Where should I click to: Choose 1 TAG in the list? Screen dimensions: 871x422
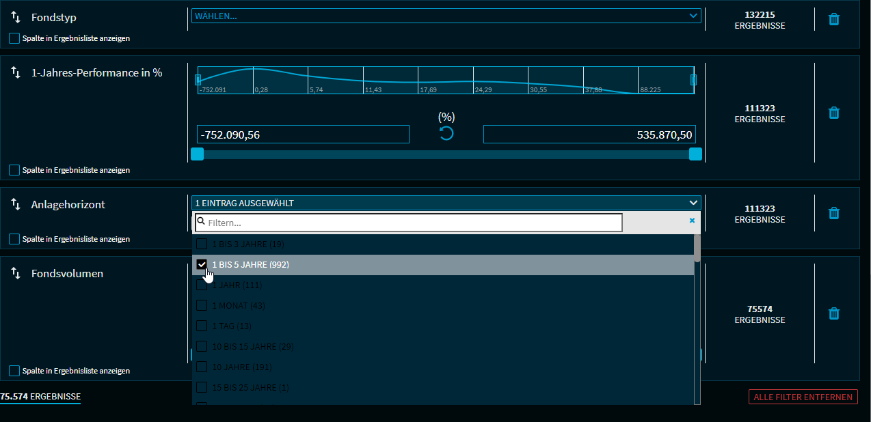click(x=202, y=326)
